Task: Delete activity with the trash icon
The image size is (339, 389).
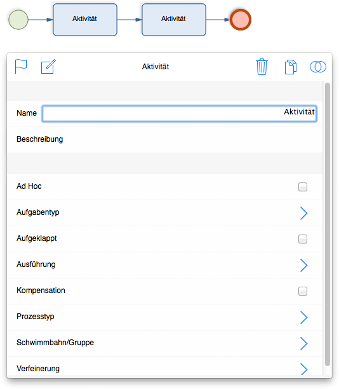Action: [x=262, y=67]
